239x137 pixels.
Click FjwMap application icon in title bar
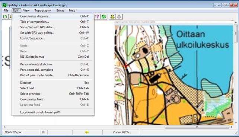[4, 5]
